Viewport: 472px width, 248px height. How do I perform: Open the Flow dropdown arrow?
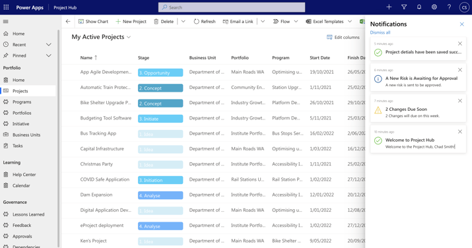296,21
